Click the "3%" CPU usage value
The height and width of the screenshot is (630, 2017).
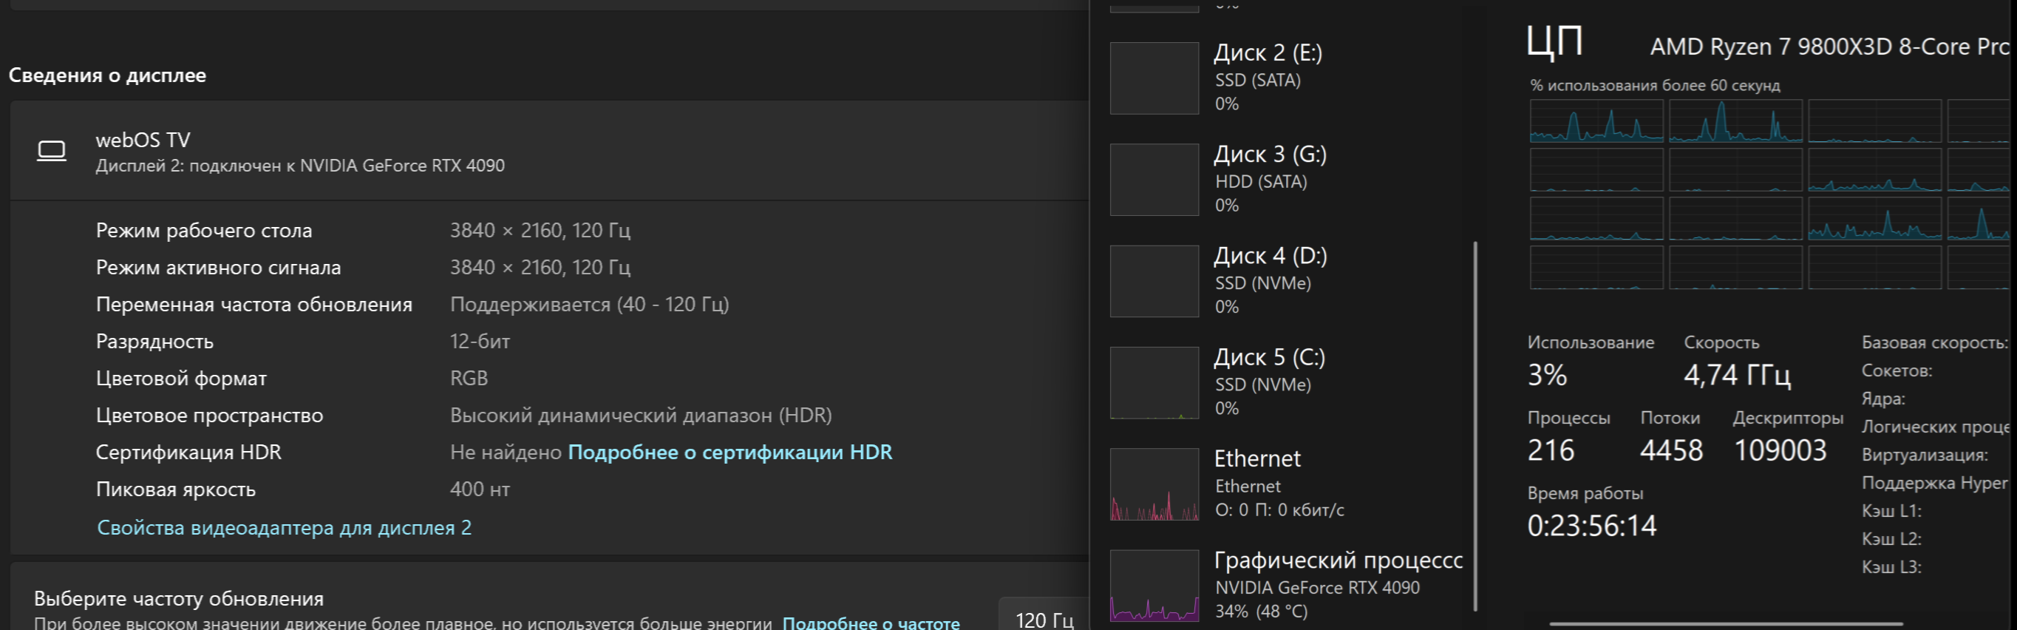tap(1547, 376)
